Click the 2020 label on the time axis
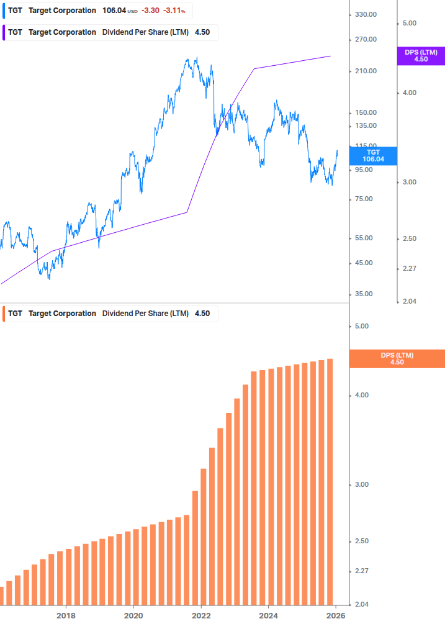Screen dimensions: 445x624 tap(133, 616)
